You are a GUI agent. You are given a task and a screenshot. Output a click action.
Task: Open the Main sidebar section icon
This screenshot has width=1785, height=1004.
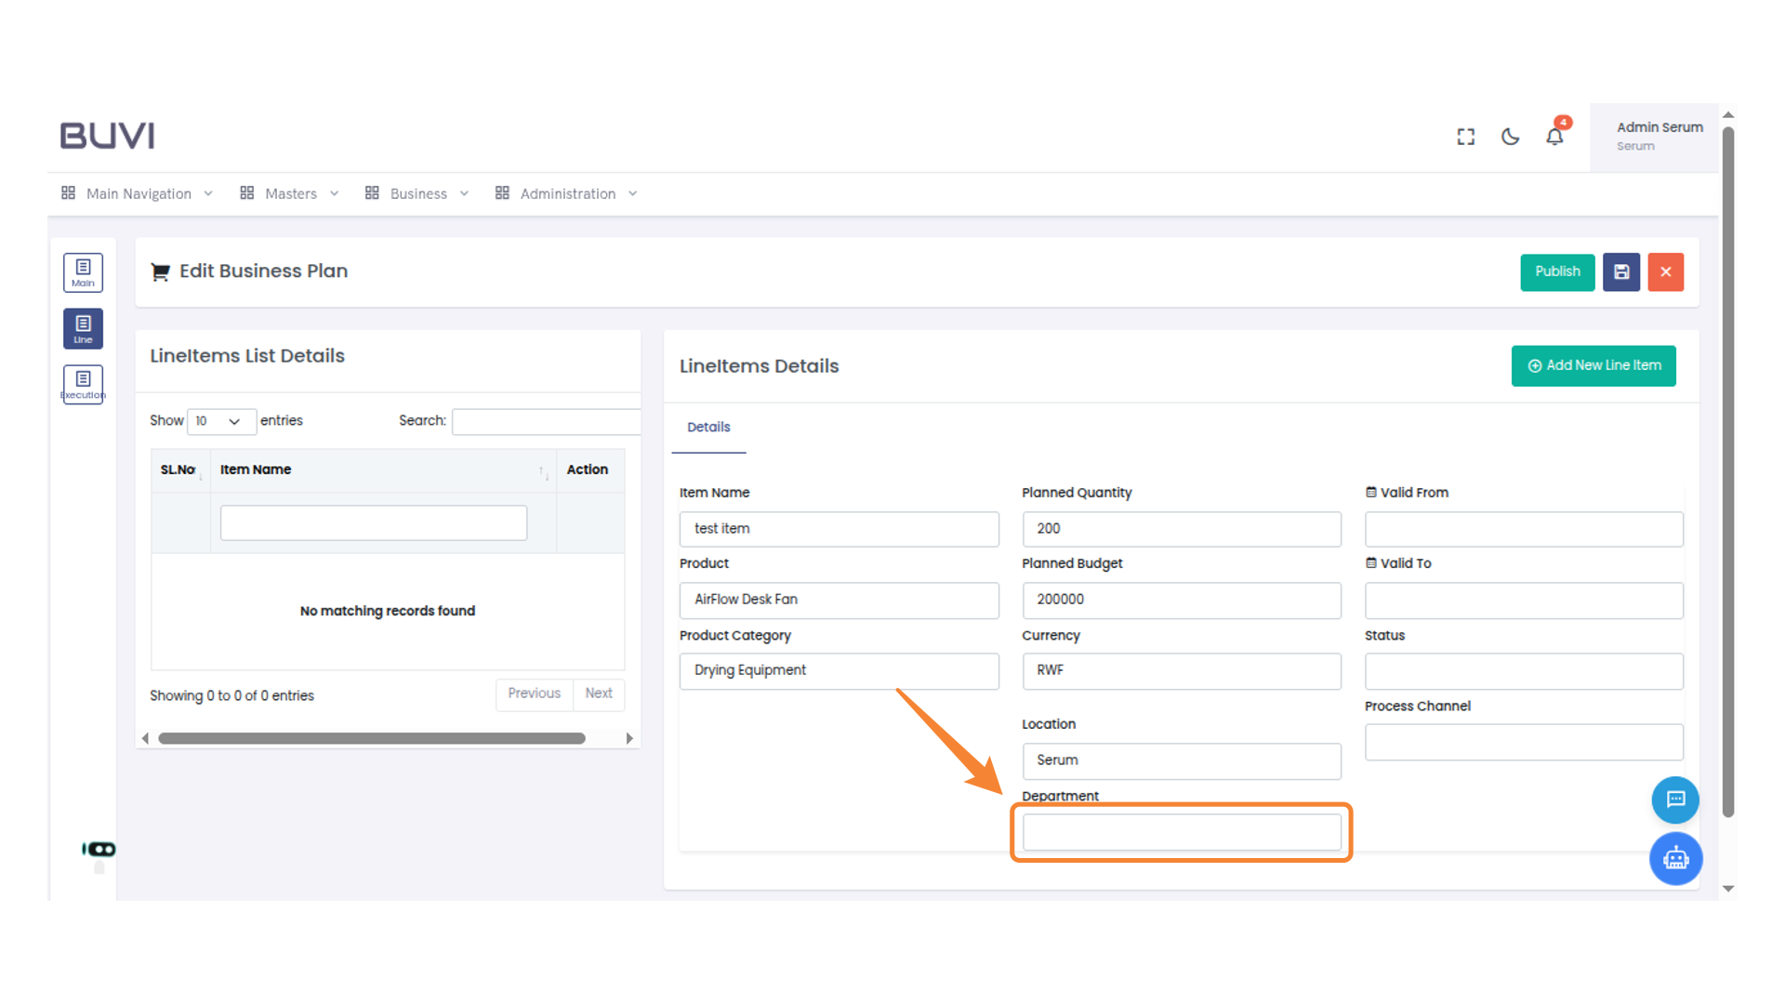83,272
